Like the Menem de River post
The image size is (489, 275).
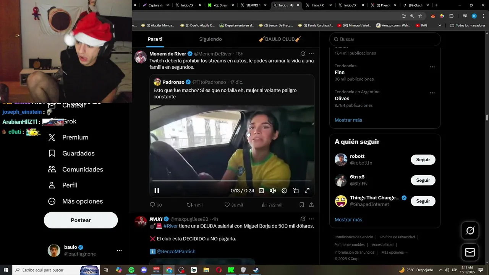point(233,205)
